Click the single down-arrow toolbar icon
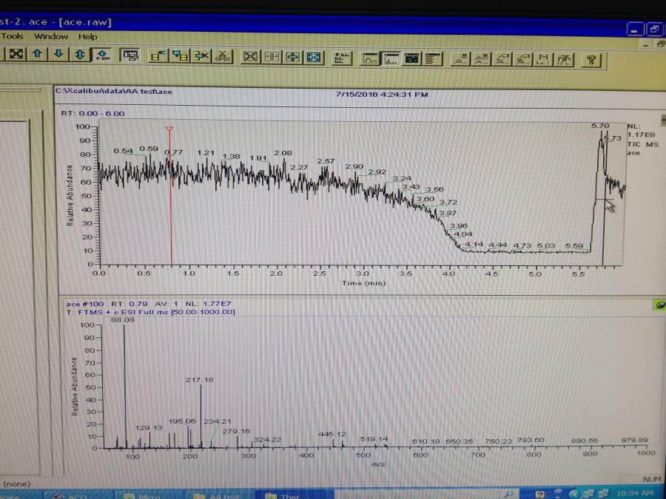The height and width of the screenshot is (499, 666). (x=58, y=54)
